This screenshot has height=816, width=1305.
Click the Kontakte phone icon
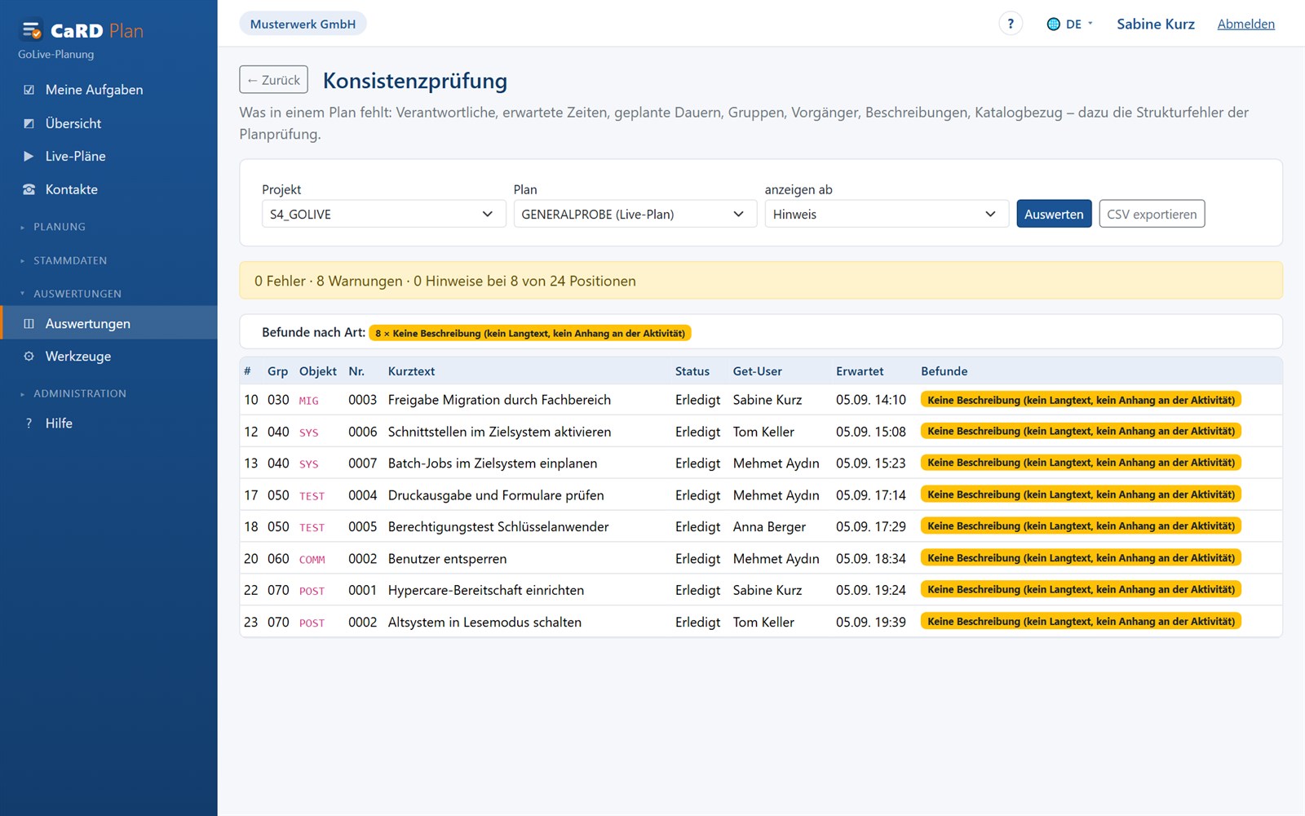click(x=29, y=189)
